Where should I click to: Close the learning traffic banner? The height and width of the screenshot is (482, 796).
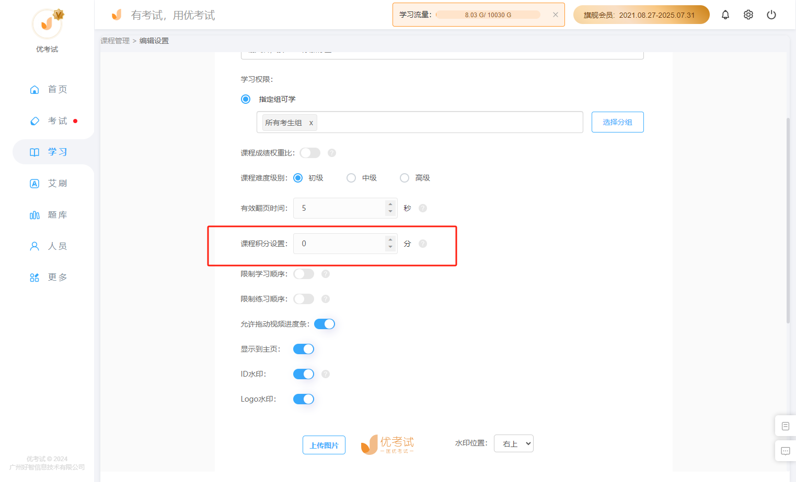point(556,15)
